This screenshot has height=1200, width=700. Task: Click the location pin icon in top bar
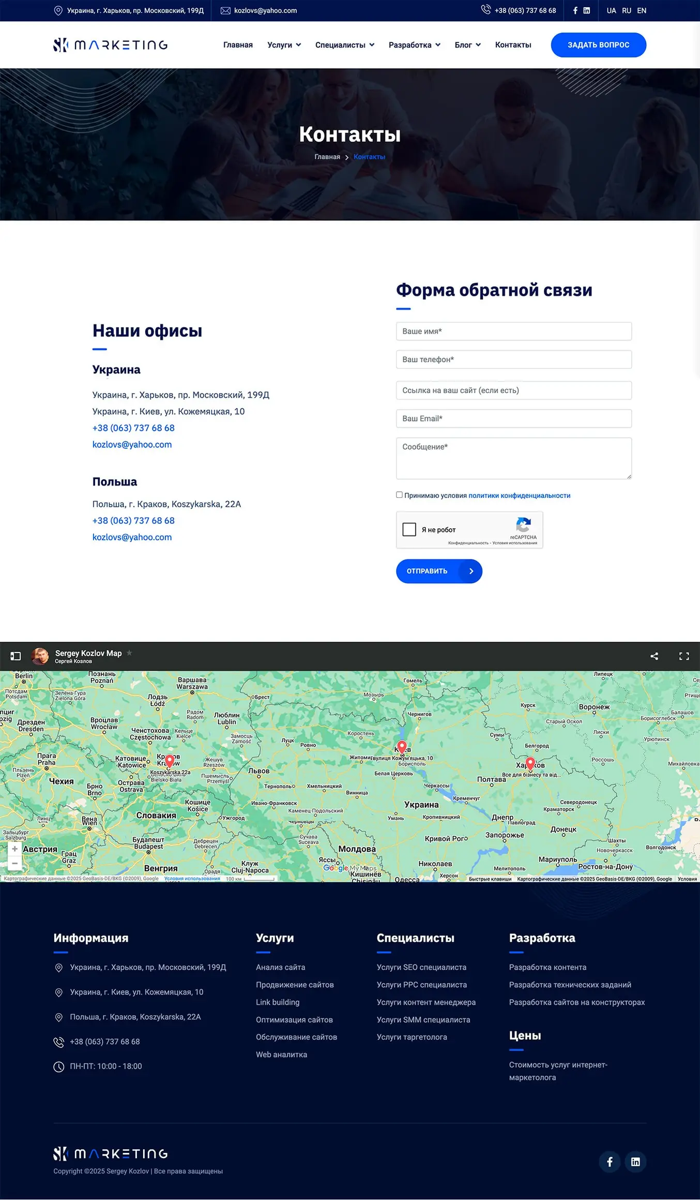58,10
